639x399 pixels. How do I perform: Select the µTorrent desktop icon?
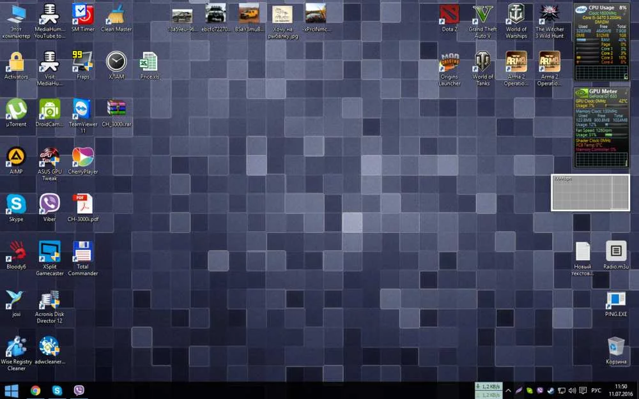(17, 113)
